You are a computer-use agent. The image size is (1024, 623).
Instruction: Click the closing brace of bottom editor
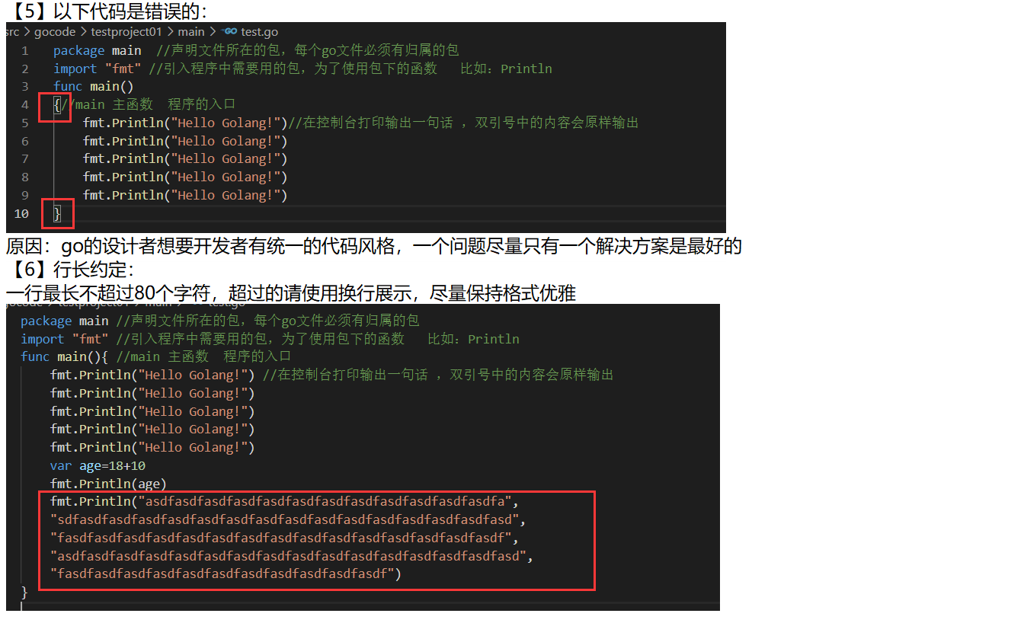[x=24, y=593]
